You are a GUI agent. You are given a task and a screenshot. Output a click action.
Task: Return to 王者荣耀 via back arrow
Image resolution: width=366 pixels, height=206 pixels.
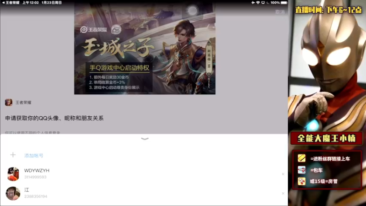pyautogui.click(x=11, y=3)
